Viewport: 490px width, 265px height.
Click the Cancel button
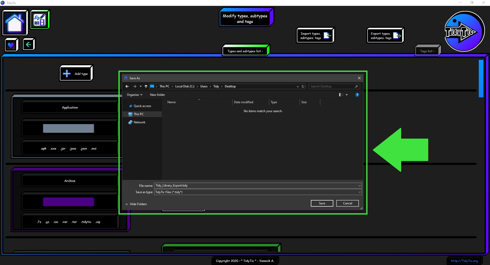(347, 203)
